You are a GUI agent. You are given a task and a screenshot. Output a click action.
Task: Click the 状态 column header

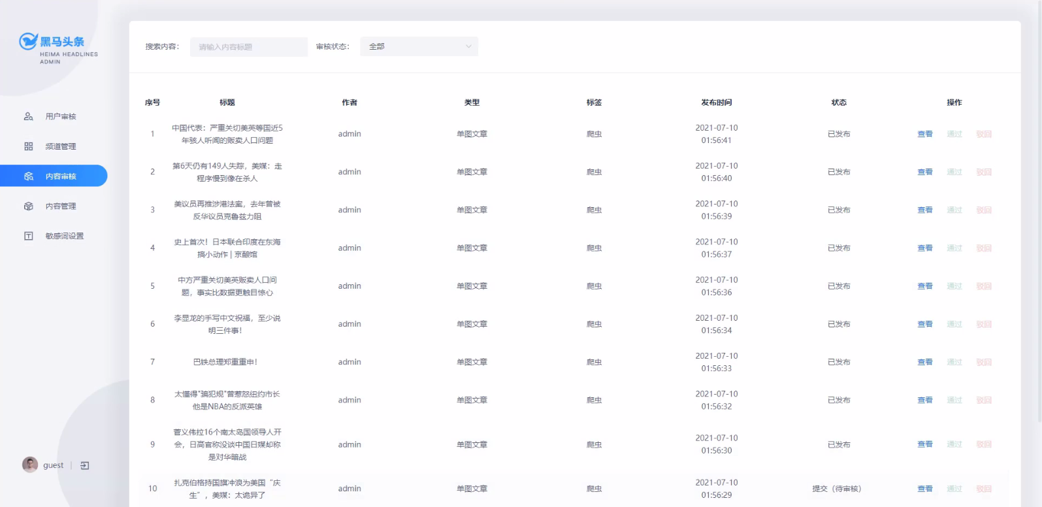tap(839, 103)
